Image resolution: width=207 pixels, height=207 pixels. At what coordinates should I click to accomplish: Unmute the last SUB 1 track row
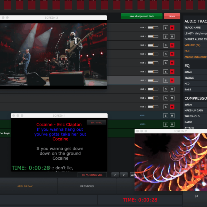point(172,107)
